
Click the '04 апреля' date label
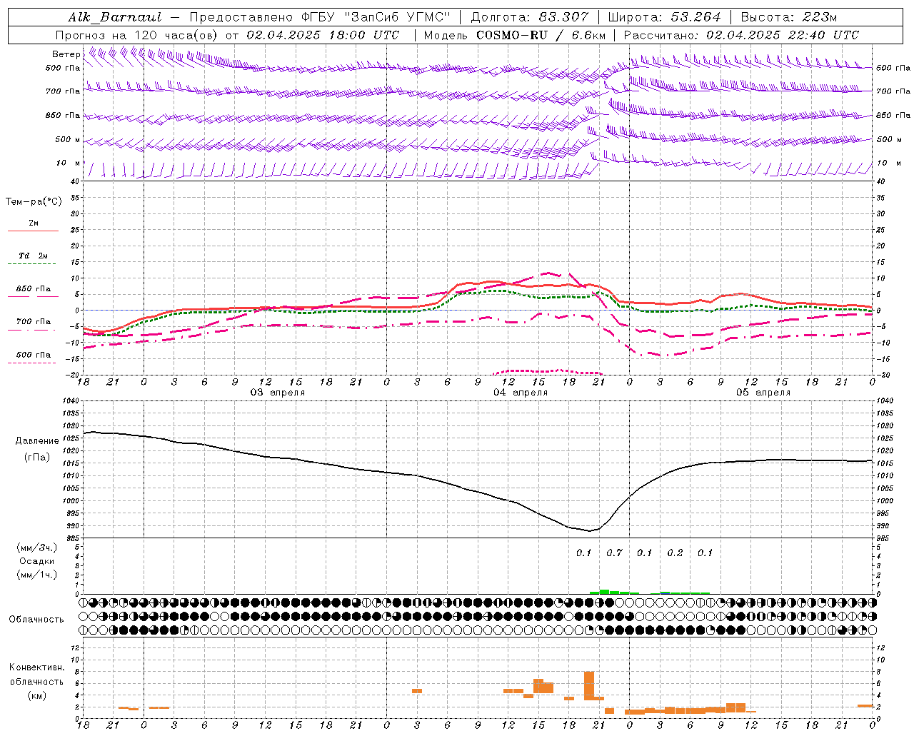(521, 393)
